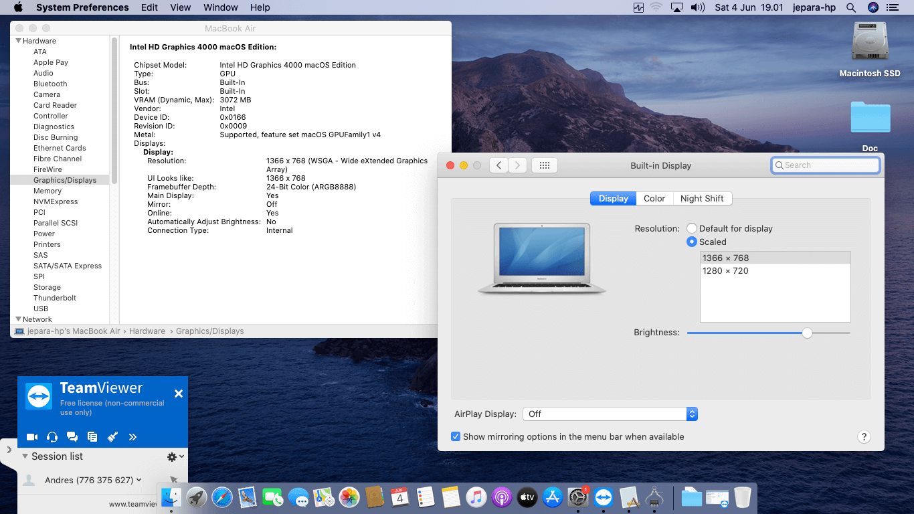Select the Scaled resolution radio button
The image size is (914, 514).
click(x=692, y=242)
